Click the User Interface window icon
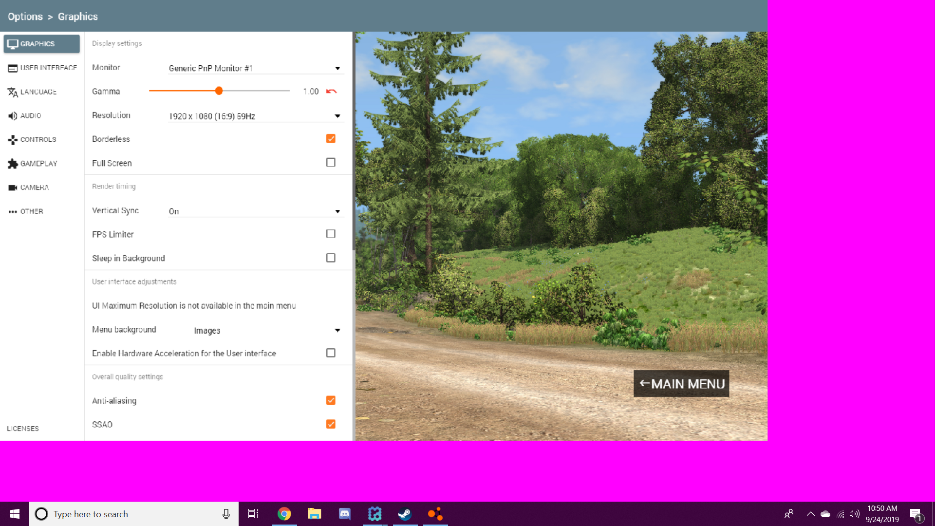This screenshot has width=935, height=526. click(13, 68)
